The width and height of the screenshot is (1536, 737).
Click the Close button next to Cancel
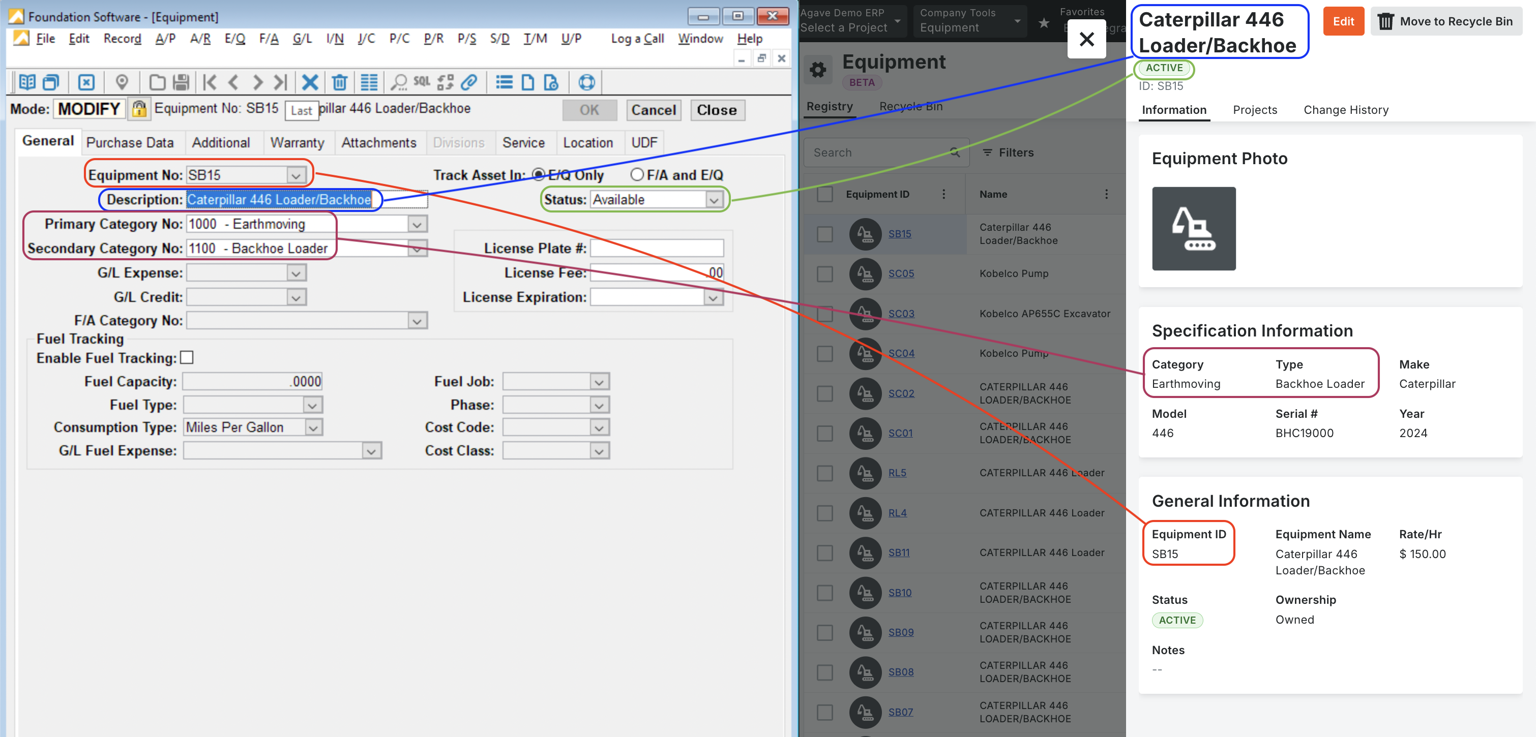(x=717, y=110)
